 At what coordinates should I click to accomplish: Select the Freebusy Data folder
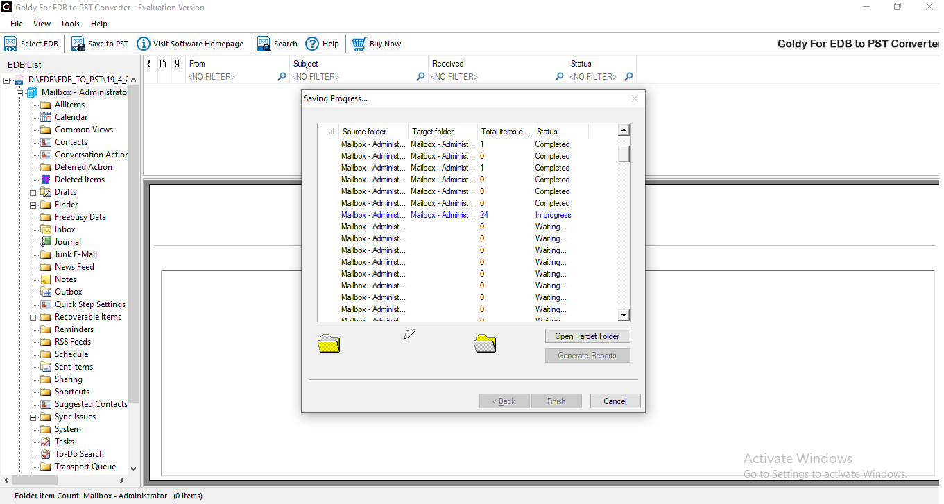[x=80, y=217]
